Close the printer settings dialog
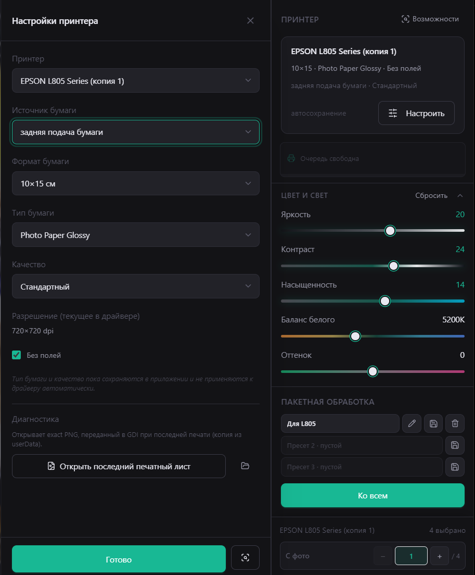The height and width of the screenshot is (575, 475). tap(250, 20)
